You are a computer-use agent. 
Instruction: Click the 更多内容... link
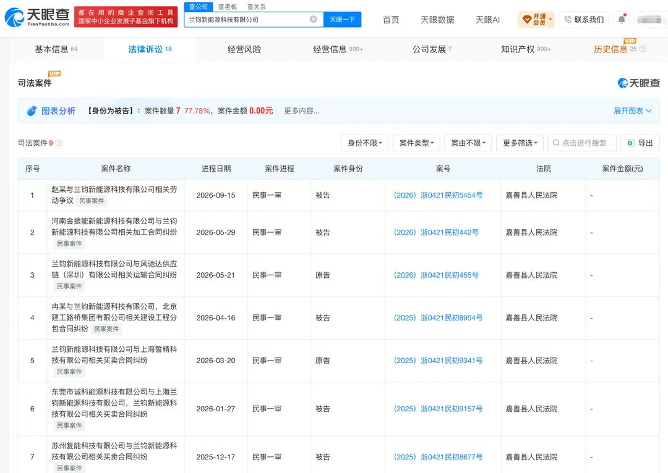pyautogui.click(x=302, y=111)
